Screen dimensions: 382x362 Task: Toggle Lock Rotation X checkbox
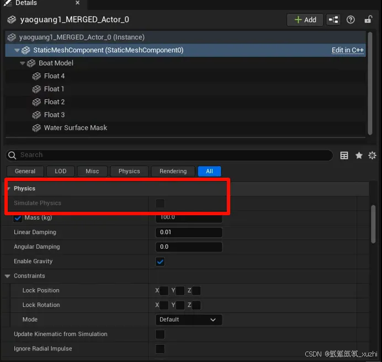point(164,305)
